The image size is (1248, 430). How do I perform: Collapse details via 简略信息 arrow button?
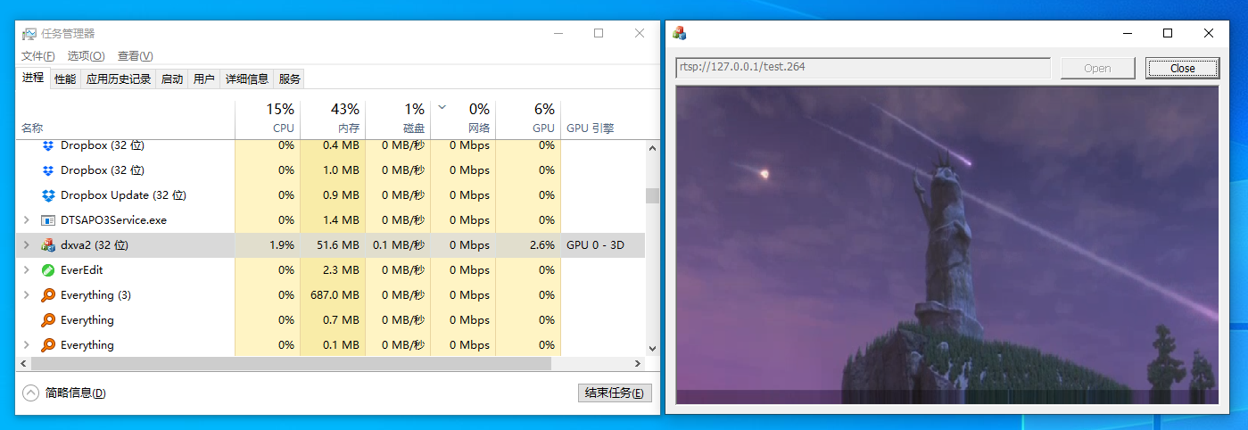31,393
